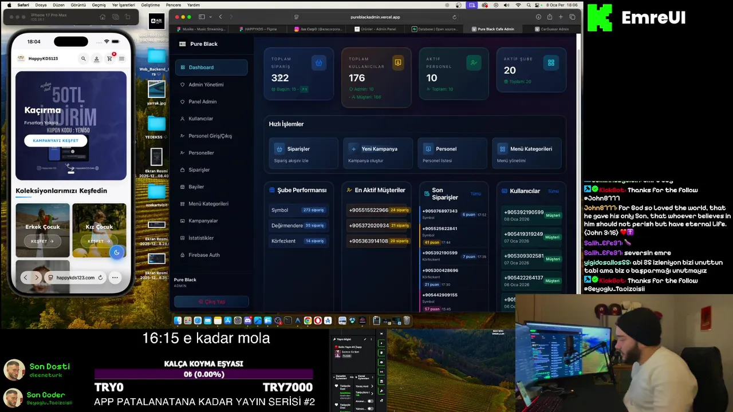Viewport: 733px width, 412px height.
Task: Tap the account icon in phone app
Action: click(x=96, y=58)
